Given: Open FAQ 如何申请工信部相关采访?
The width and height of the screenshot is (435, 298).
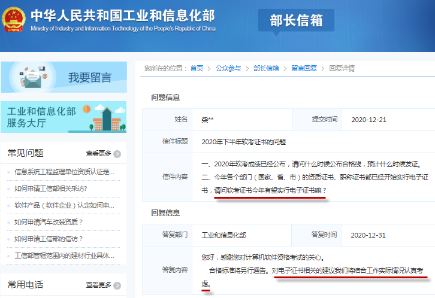Looking at the screenshot, I should click(x=51, y=188).
